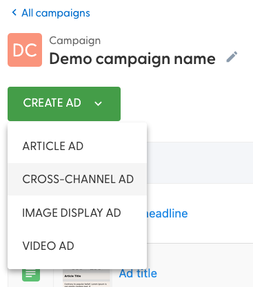This screenshot has width=253, height=287.
Task: Edit campaign name with pencil icon
Action: (232, 57)
